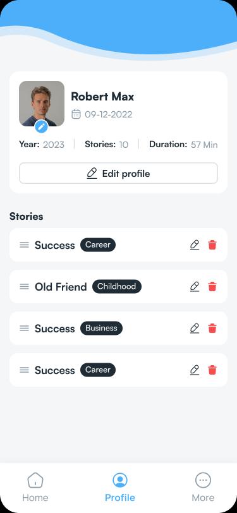
Task: Delete the Success Business story
Action: tap(212, 328)
